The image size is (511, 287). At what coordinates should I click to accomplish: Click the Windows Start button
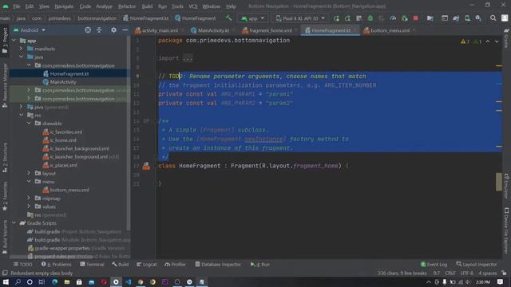point(6,281)
